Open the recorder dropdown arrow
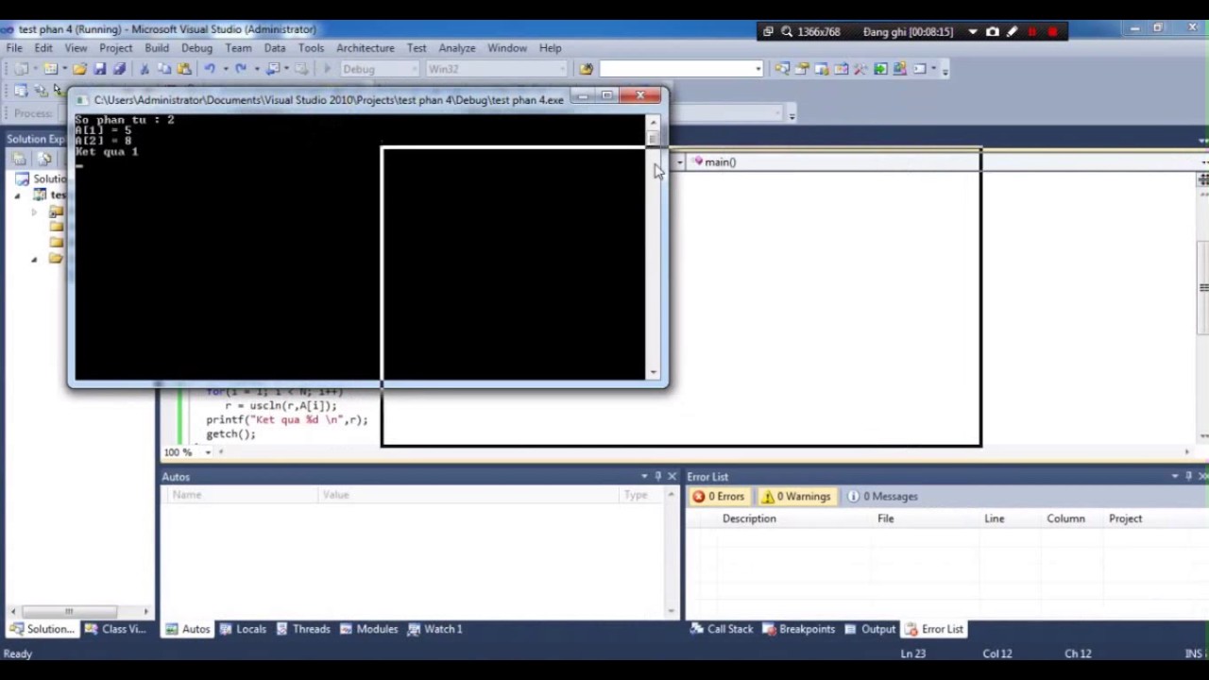The width and height of the screenshot is (1209, 680). (973, 32)
